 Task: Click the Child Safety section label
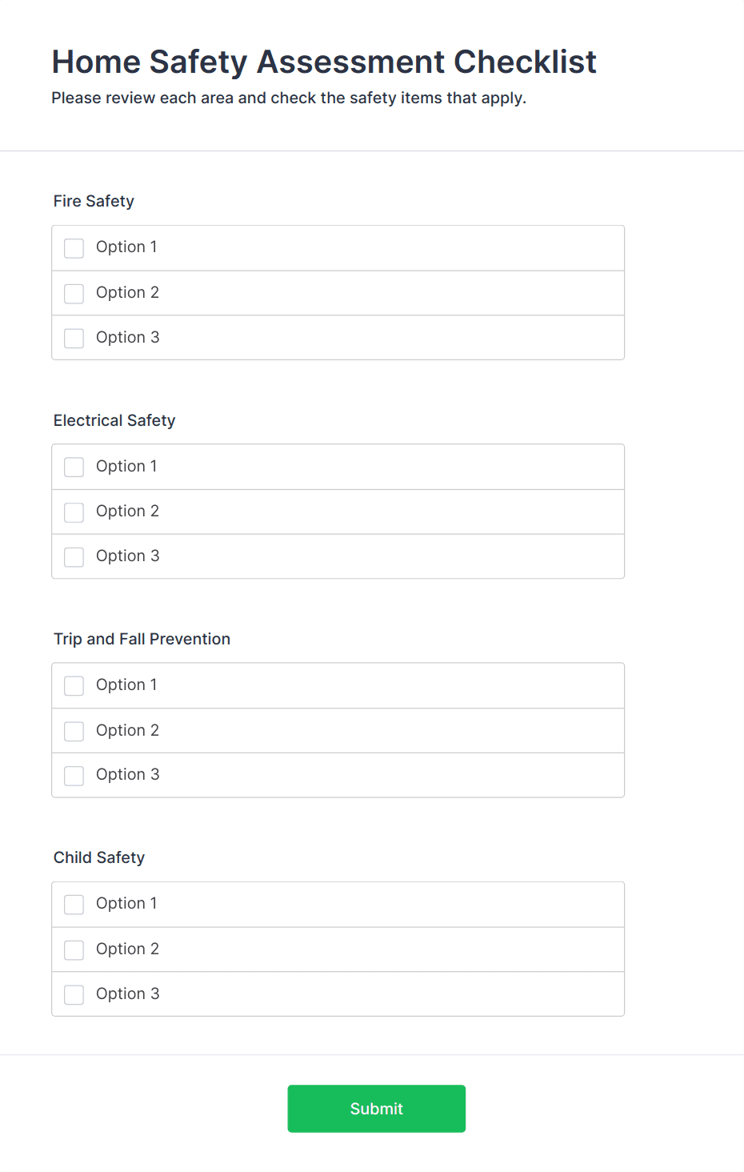point(99,858)
